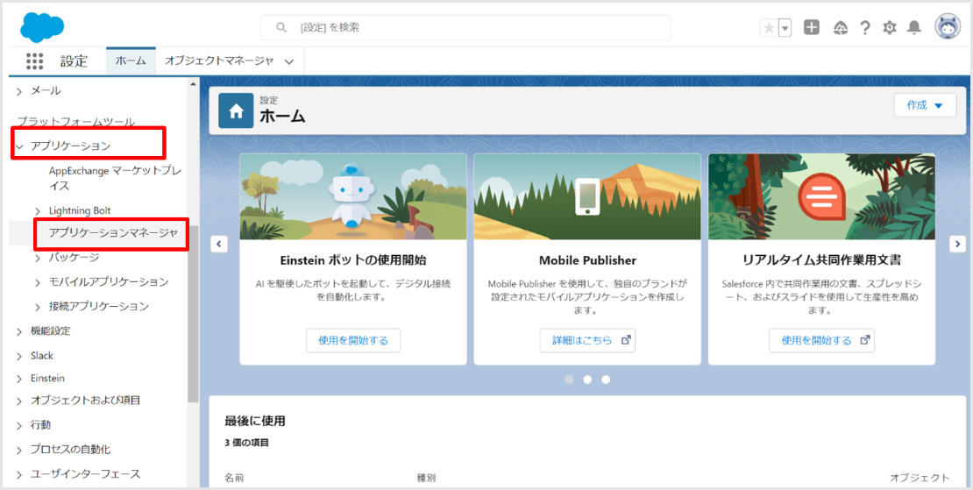
Task: Collapse the アプリケーション tree section
Action: pyautogui.click(x=20, y=146)
